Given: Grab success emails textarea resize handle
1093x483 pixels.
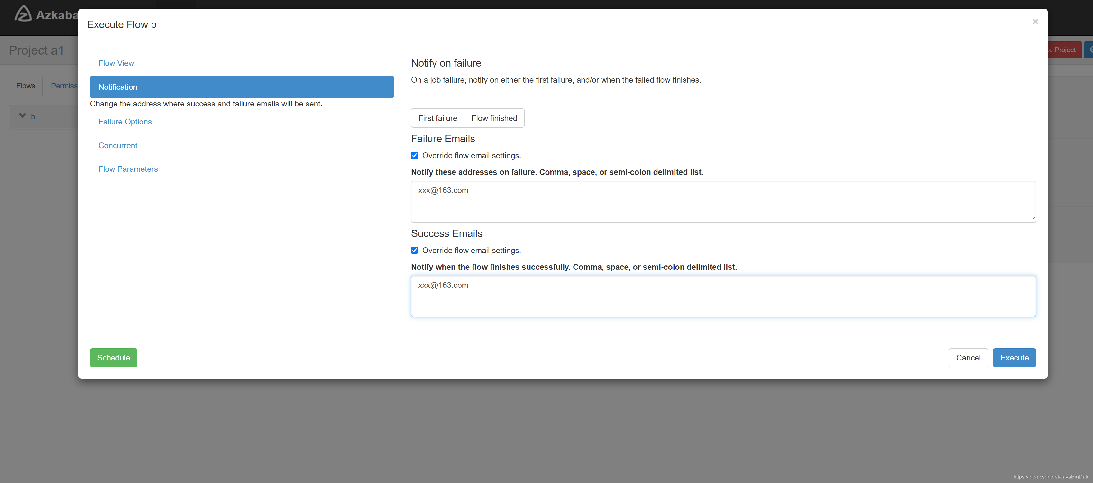Looking at the screenshot, I should 1032,314.
